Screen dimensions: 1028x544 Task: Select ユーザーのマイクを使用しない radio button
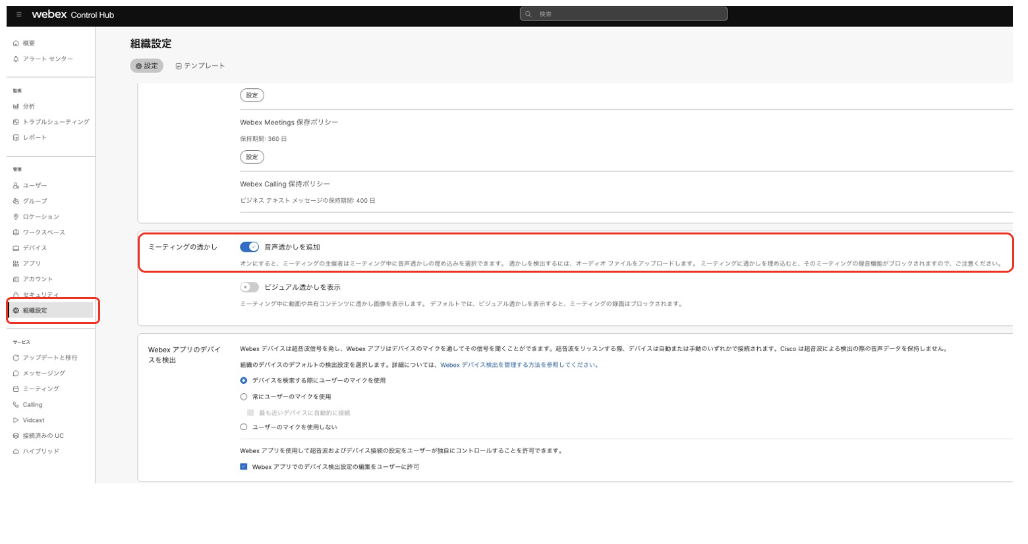pos(244,427)
